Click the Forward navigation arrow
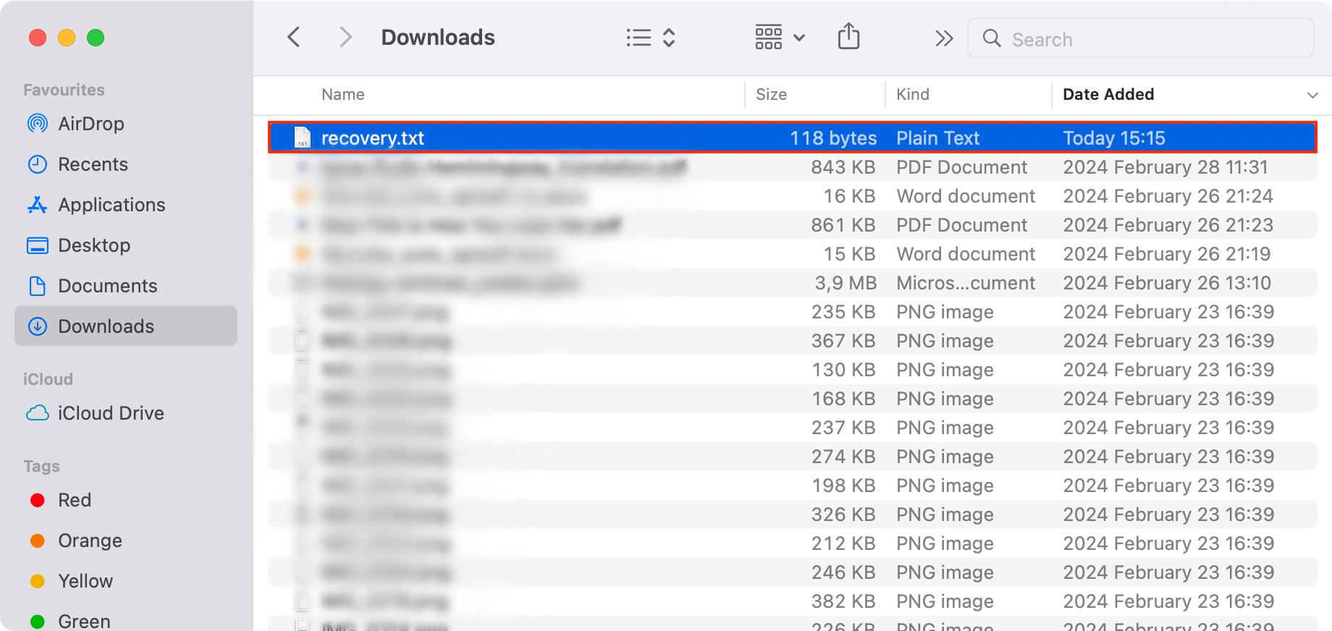Viewport: 1332px width, 631px height. coord(346,37)
